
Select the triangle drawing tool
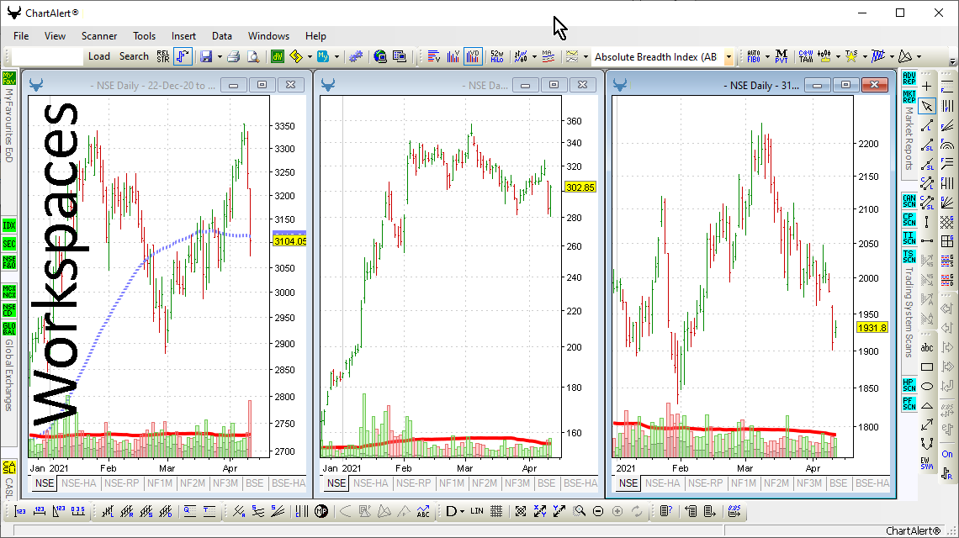pos(927,405)
